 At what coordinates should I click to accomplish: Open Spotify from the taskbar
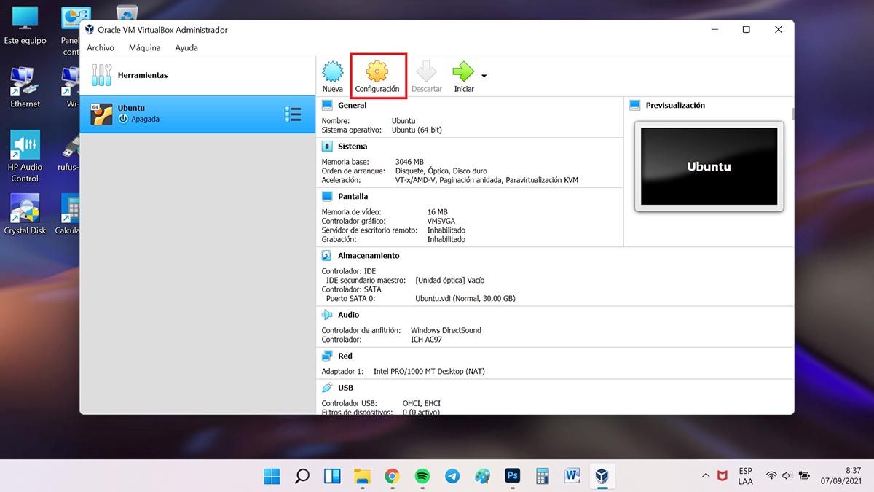click(x=422, y=476)
